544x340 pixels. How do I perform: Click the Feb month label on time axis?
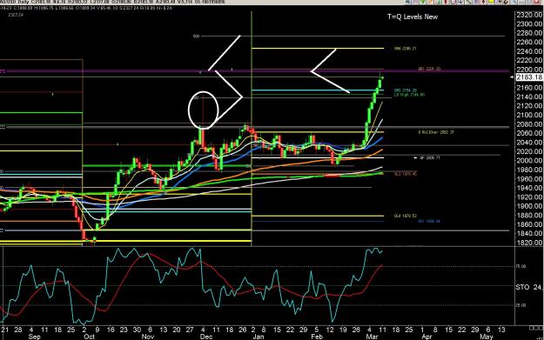tap(317, 337)
